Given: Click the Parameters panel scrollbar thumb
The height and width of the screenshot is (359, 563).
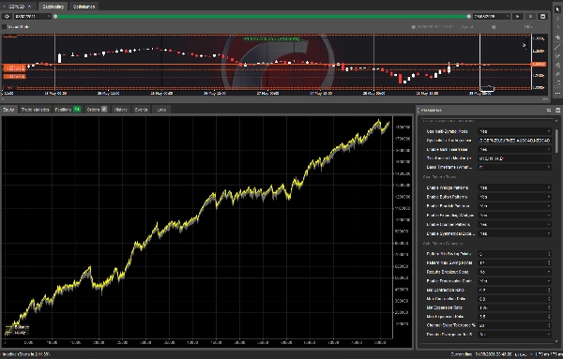Looking at the screenshot, I should click(556, 141).
